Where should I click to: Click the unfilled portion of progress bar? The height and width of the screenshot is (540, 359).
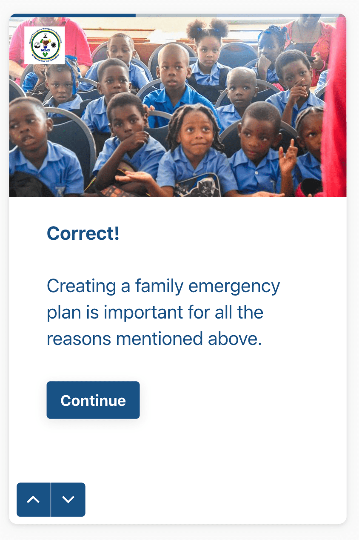[241, 15]
